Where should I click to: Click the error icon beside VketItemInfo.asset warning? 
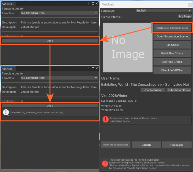point(105,163)
